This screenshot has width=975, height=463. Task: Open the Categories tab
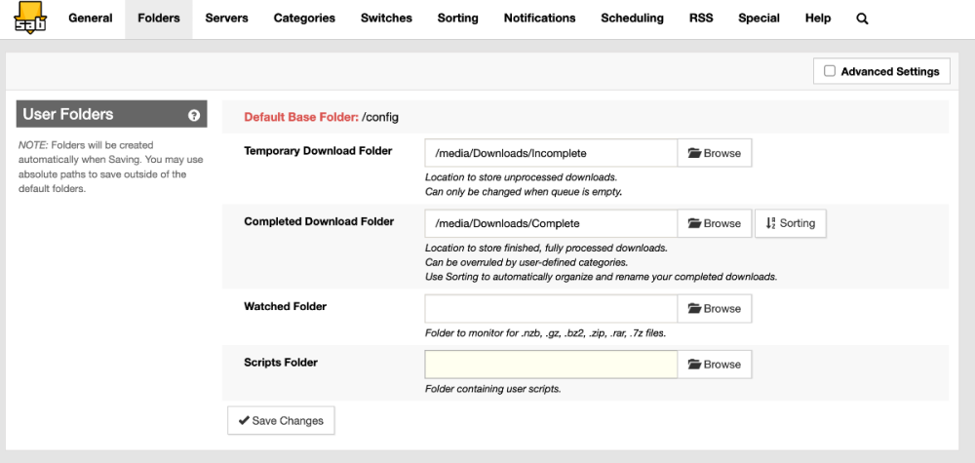coord(304,19)
